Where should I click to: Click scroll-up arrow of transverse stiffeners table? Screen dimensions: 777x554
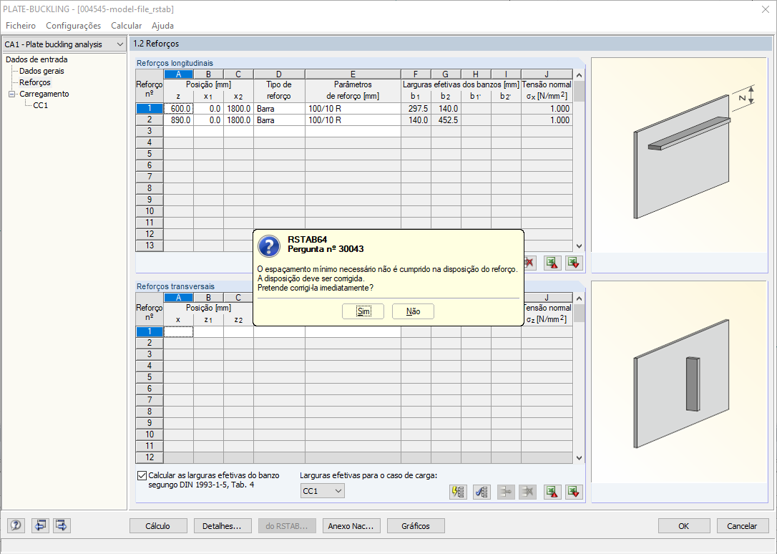(579, 298)
